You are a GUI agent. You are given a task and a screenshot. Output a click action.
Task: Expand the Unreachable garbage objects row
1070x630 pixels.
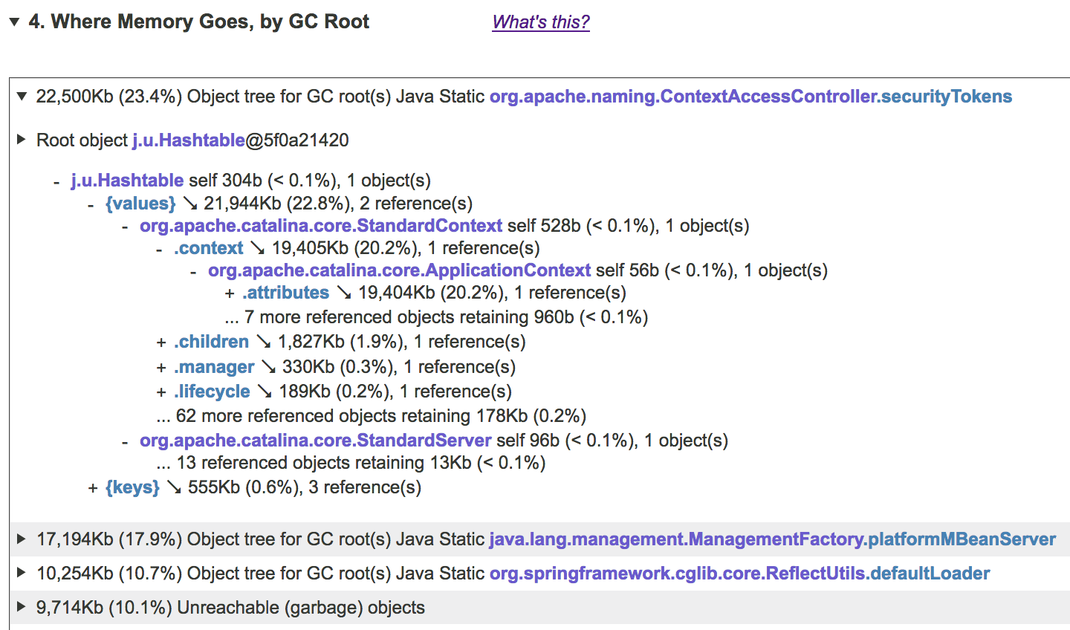[x=21, y=607]
